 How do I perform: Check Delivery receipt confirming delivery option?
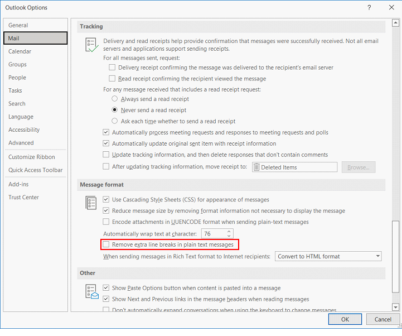coord(113,68)
